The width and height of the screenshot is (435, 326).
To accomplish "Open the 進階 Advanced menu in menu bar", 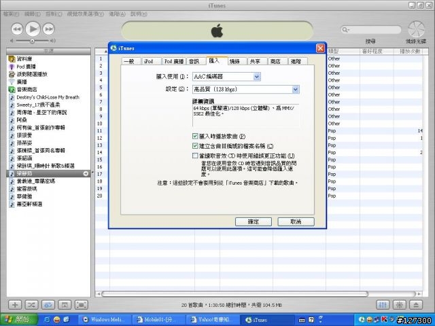I will pos(117,14).
